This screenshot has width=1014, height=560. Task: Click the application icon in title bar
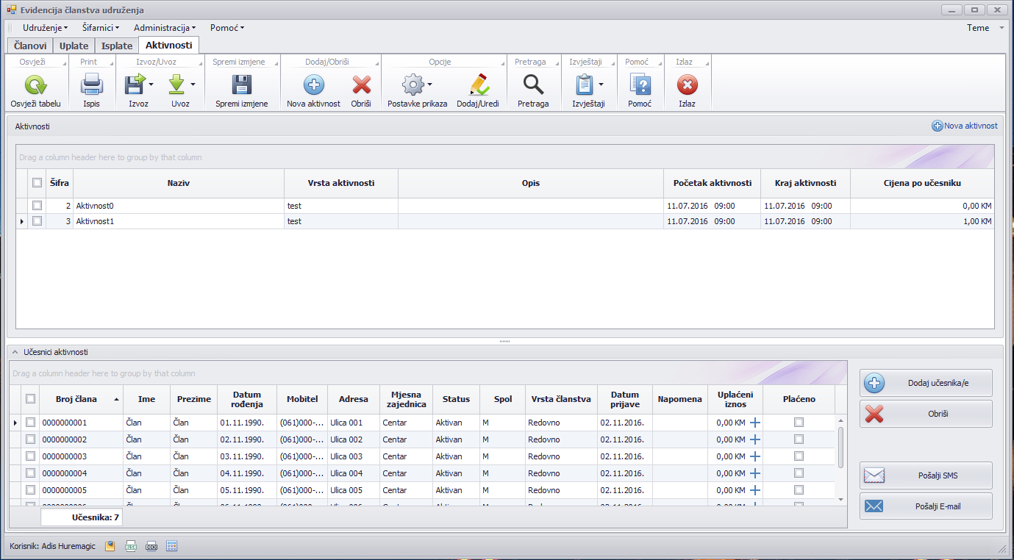[11, 10]
